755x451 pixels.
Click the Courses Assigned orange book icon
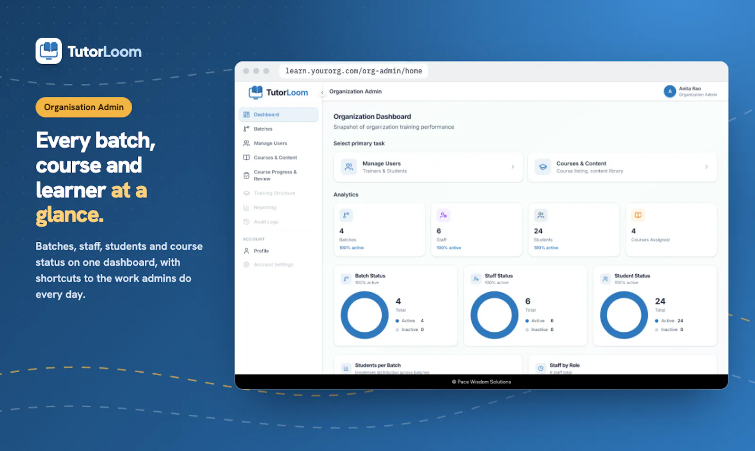tap(638, 215)
